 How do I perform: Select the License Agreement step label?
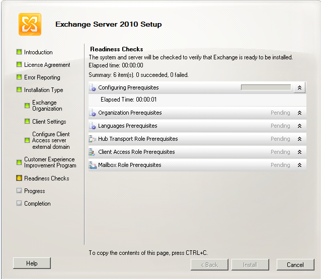[47, 65]
